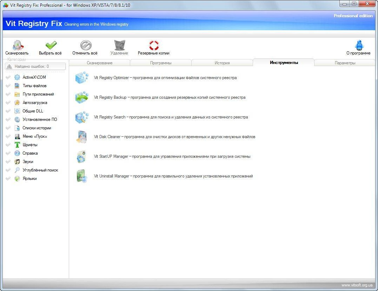Click the Vit Registry Backup icon
The image size is (378, 291).
[82, 97]
